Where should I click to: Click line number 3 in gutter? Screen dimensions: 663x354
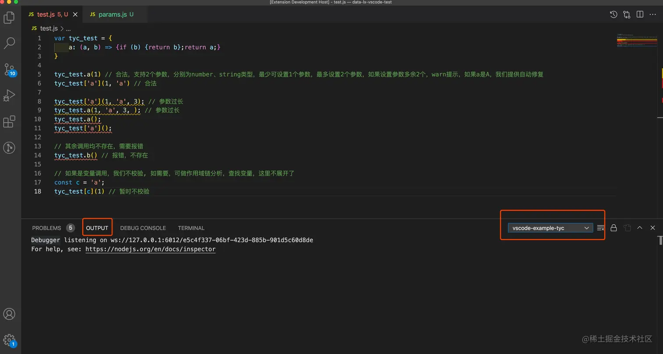click(39, 56)
